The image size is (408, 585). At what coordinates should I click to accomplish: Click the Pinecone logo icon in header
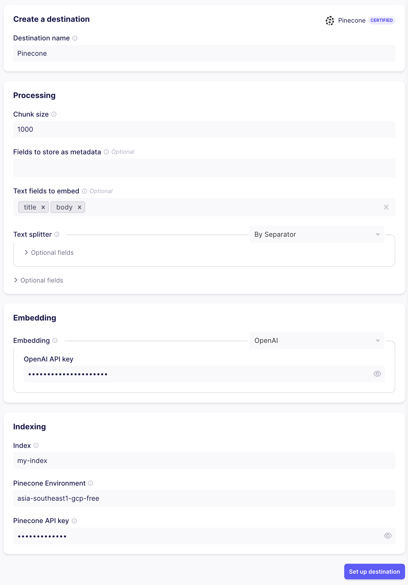tap(329, 20)
